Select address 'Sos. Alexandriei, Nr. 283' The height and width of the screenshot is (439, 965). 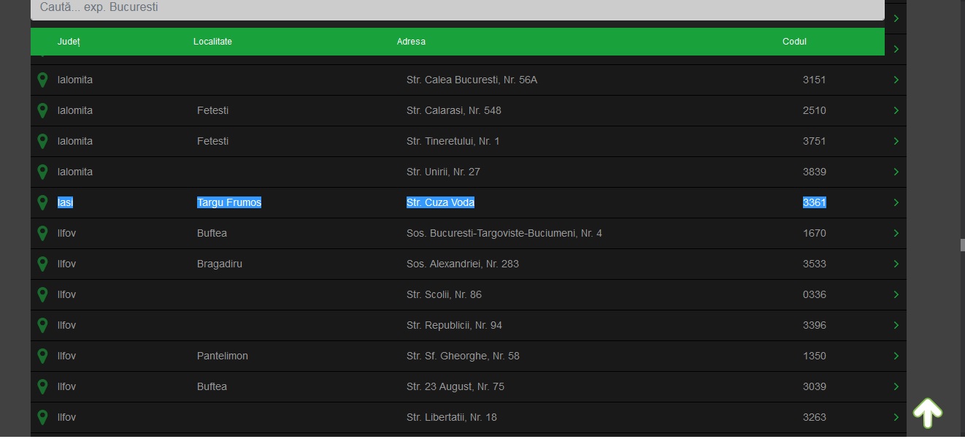pyautogui.click(x=463, y=264)
